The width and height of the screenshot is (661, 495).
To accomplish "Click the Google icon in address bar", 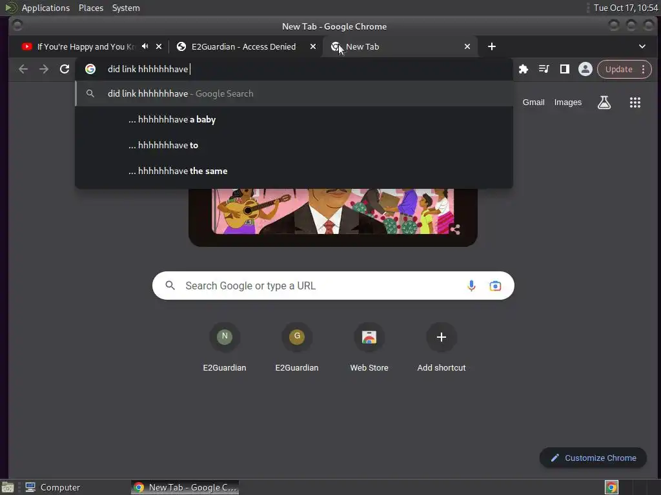I will [90, 69].
